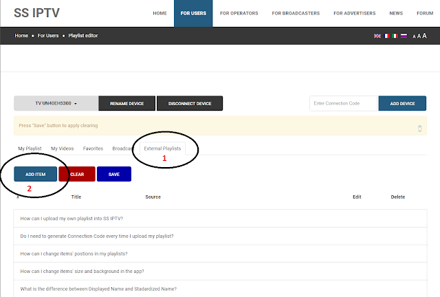Open the FORUM navigation item

pos(425,13)
